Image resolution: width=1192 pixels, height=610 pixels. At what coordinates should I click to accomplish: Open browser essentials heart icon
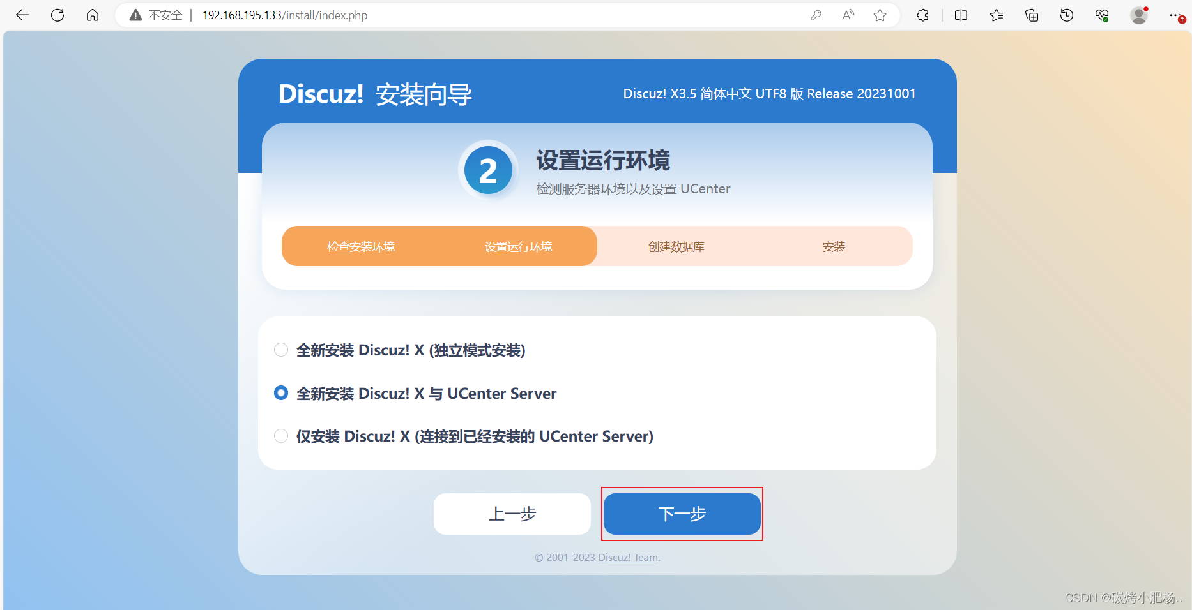tap(1102, 15)
